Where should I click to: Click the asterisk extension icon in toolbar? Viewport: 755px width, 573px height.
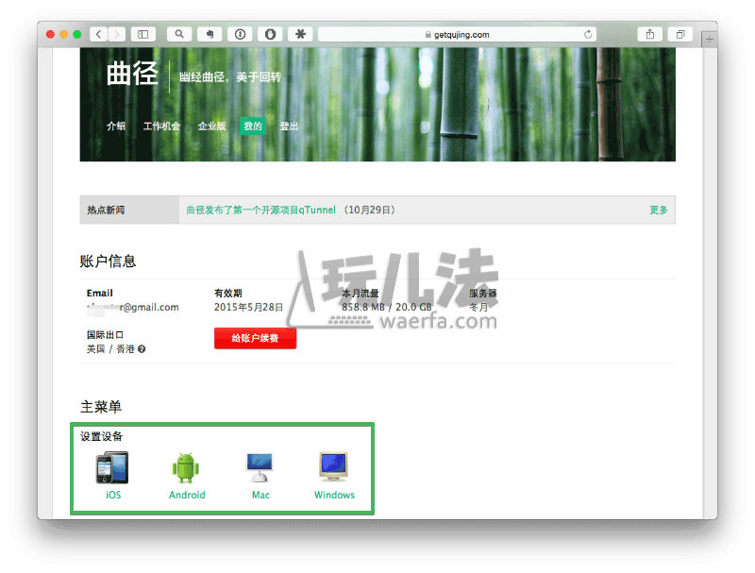click(300, 34)
